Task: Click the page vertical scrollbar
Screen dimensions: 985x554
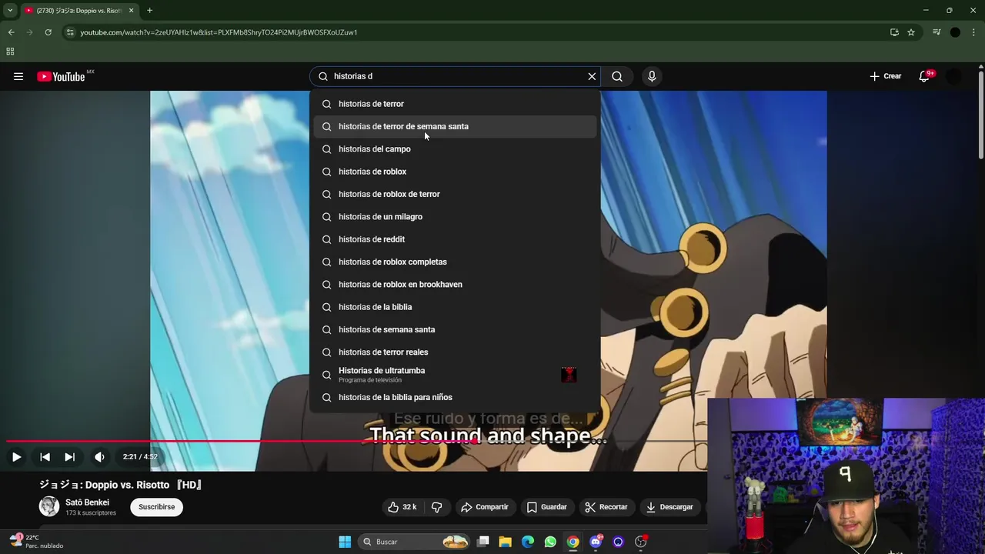Action: point(980,115)
